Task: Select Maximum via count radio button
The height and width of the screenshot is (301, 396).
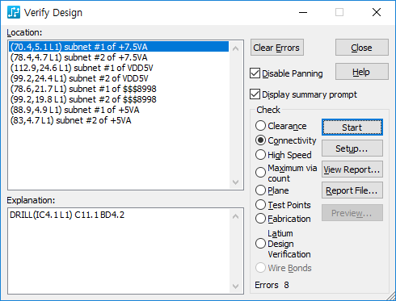Action: click(x=260, y=173)
